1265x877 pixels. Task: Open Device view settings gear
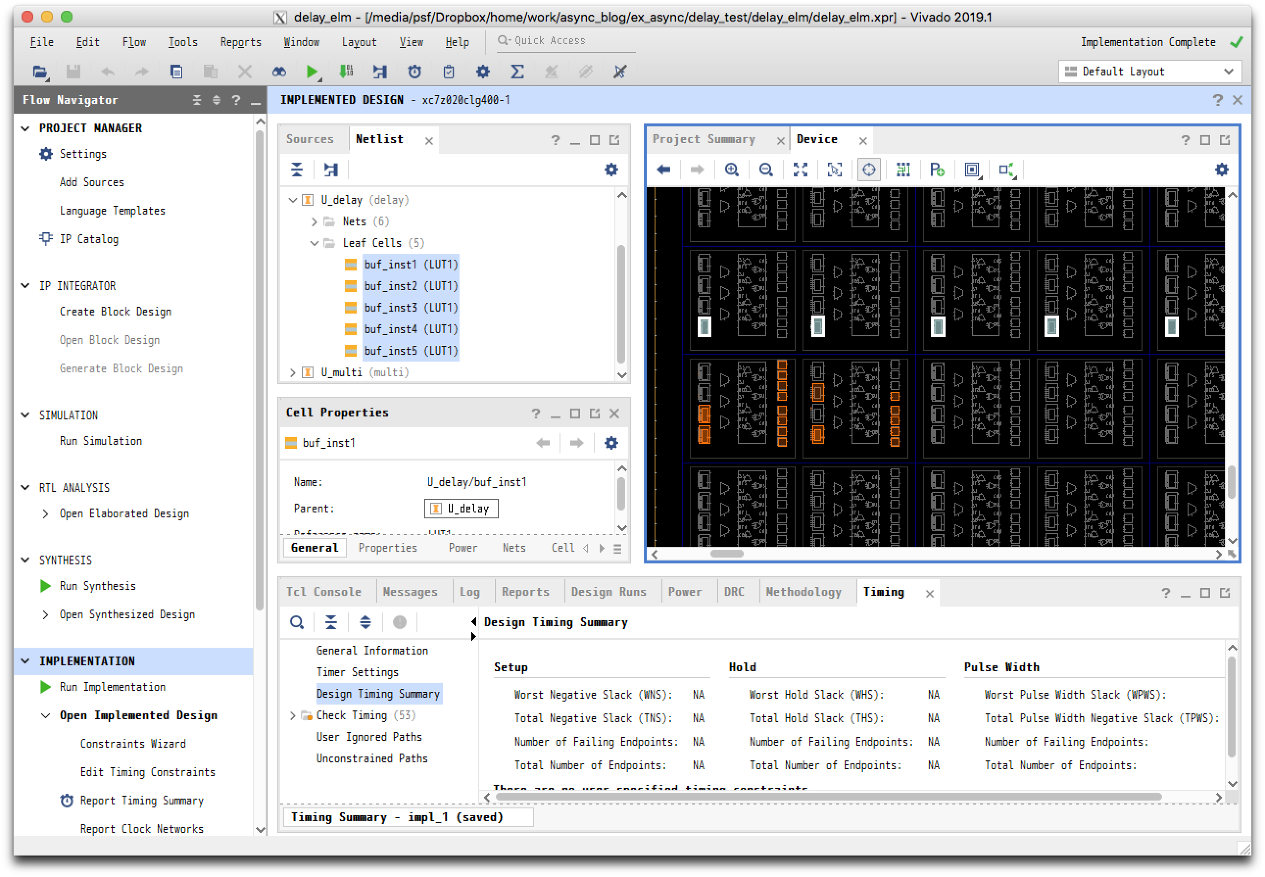(1221, 170)
